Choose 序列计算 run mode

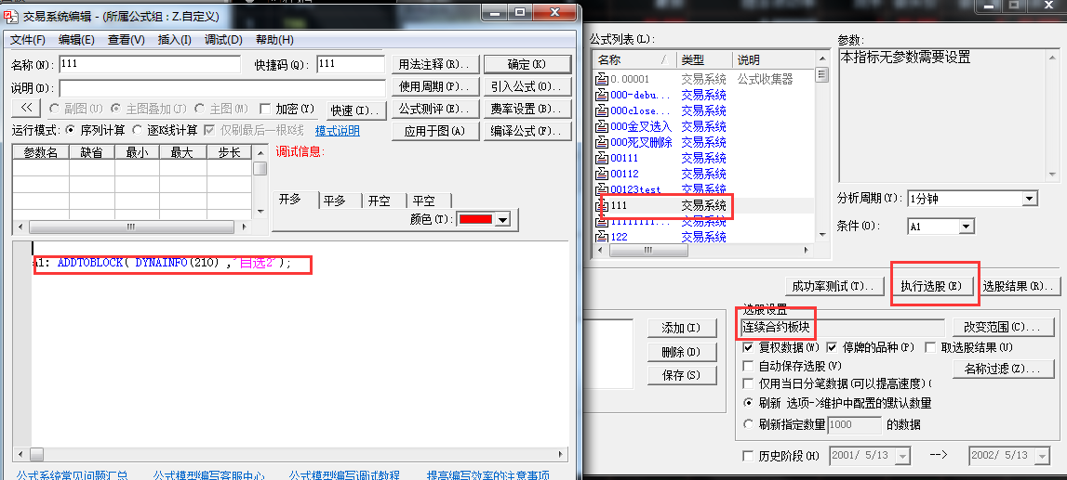[70, 130]
